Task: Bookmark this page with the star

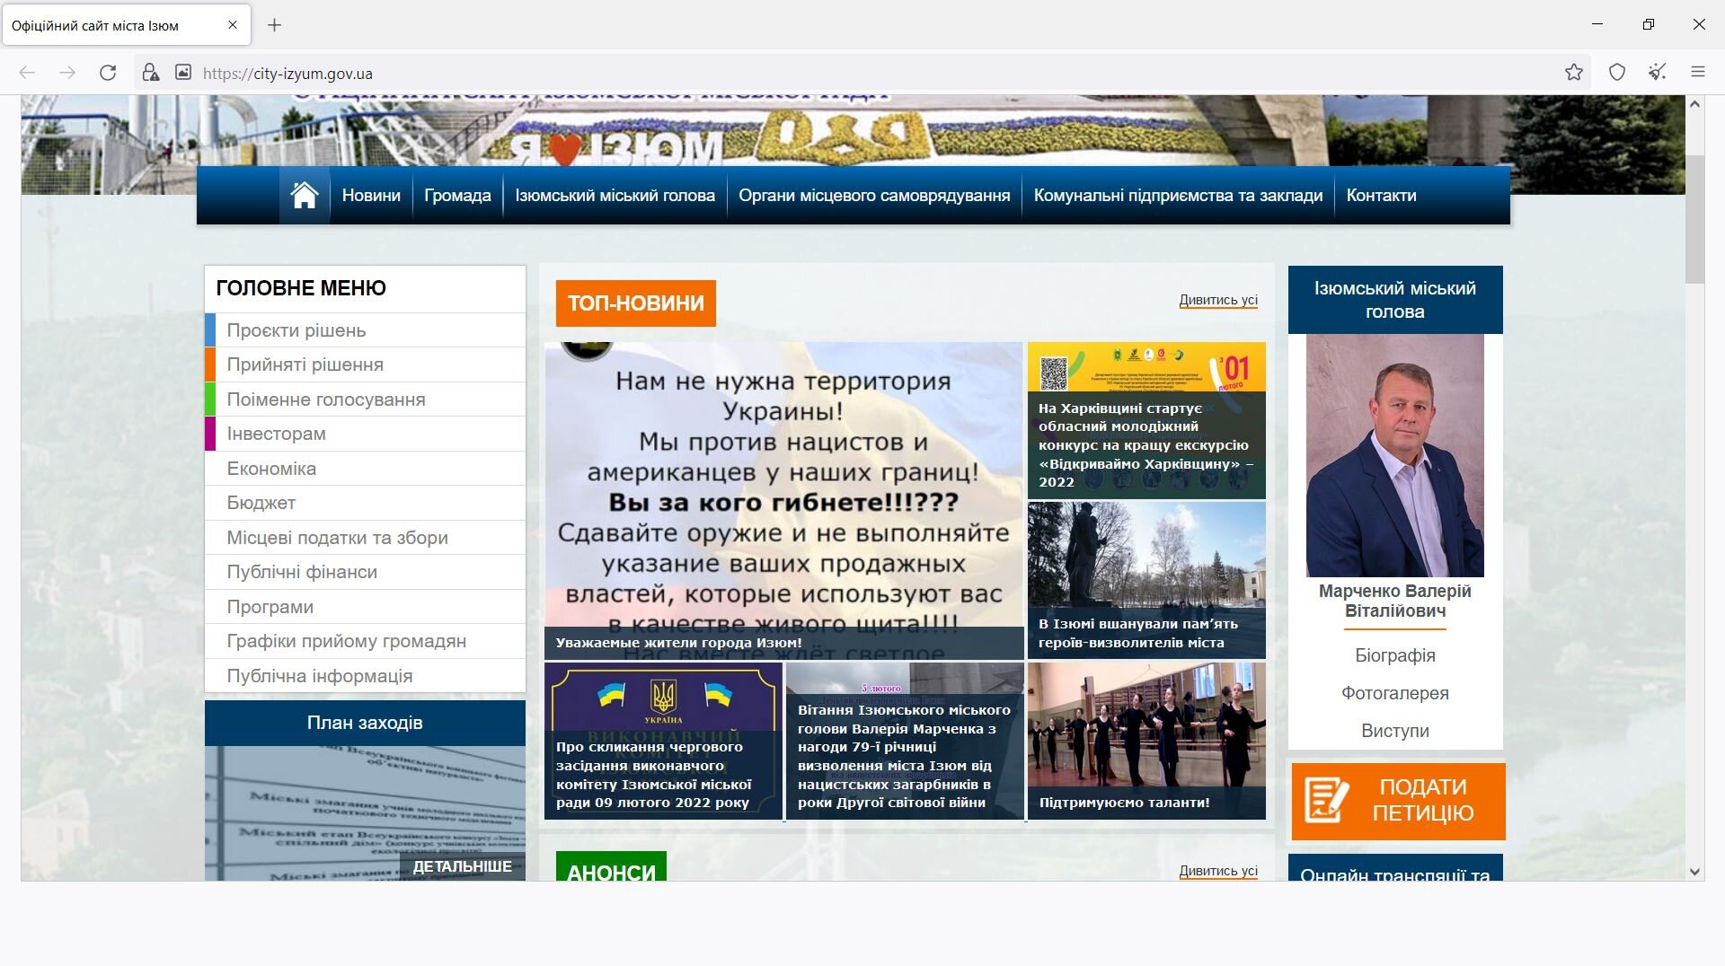Action: click(1573, 73)
